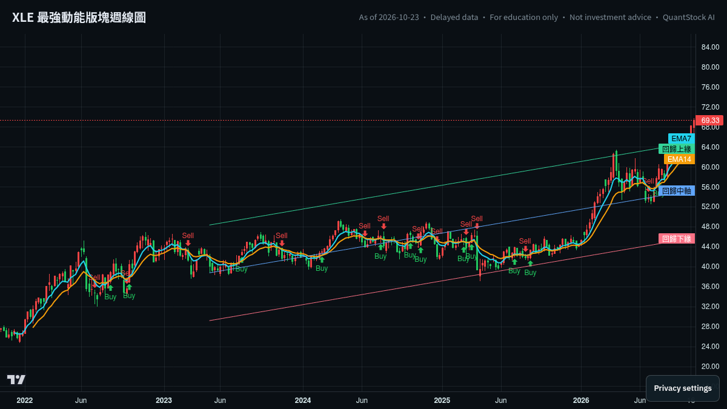Select the pink 回歸下緣 label
The height and width of the screenshot is (409, 727).
[x=676, y=239]
